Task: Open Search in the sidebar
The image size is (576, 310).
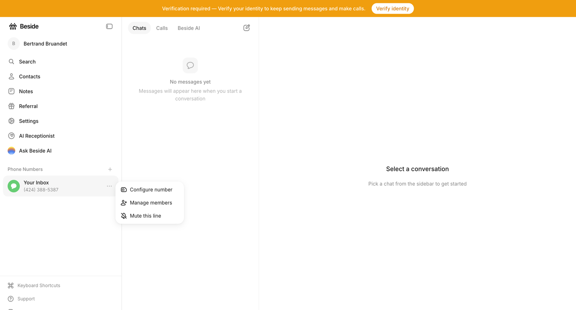Action: pos(61,62)
